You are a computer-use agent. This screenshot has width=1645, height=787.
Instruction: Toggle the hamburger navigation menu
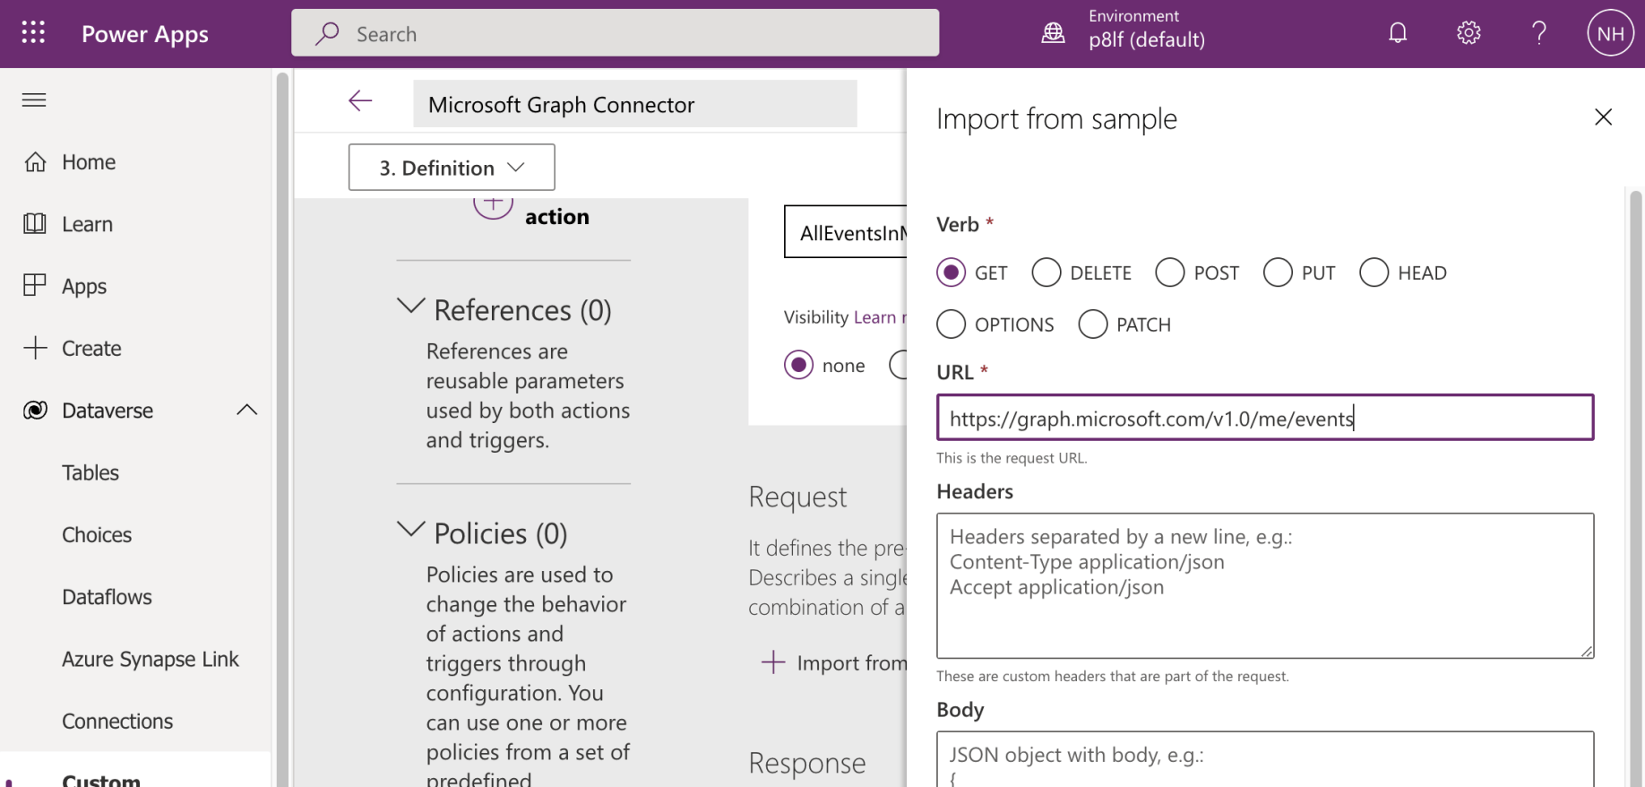pyautogui.click(x=34, y=99)
